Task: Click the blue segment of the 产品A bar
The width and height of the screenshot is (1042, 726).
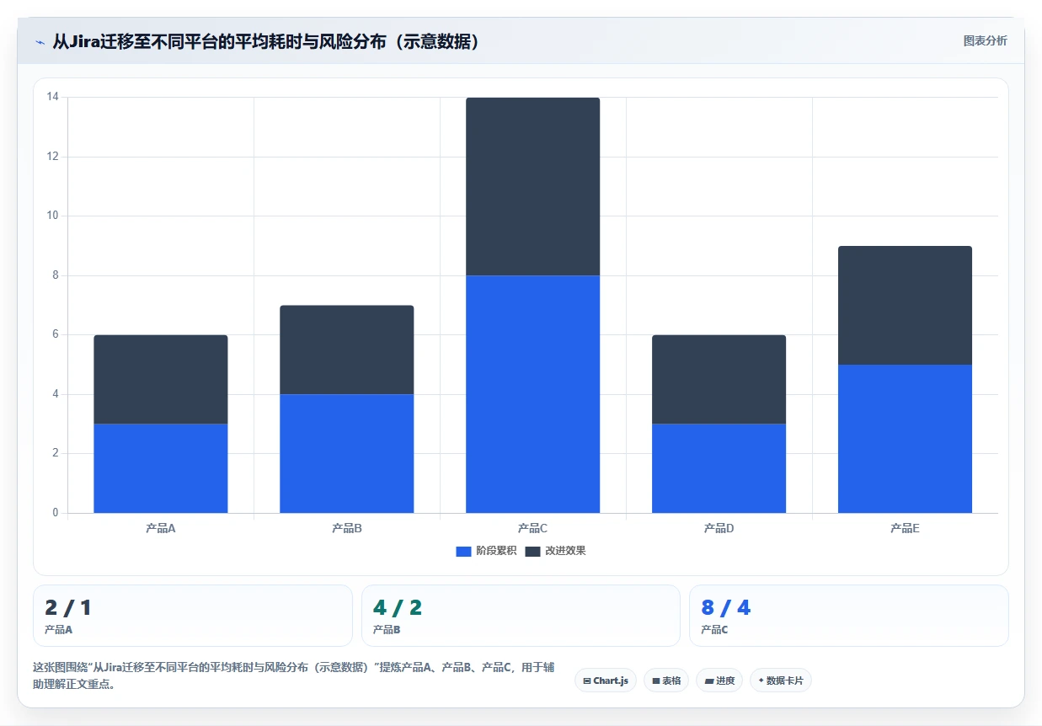Action: tap(161, 468)
